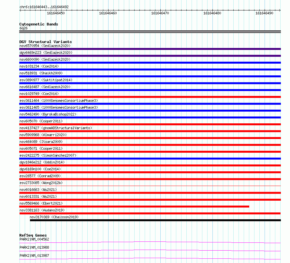
Task: Click the chr6:161646443..161646492 coordinates label
Action: click(44, 7)
